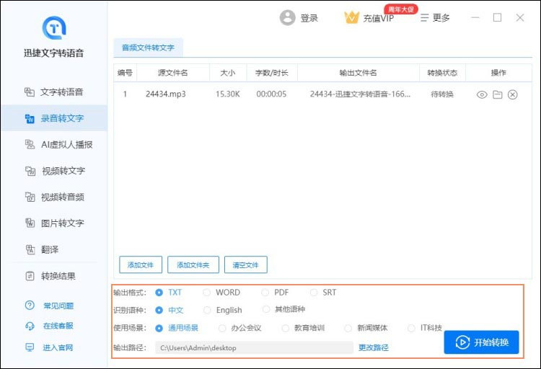Viewport: 541px width, 369px height.
Task: Remove 24434.mp3 with the X icon
Action: pyautogui.click(x=512, y=94)
